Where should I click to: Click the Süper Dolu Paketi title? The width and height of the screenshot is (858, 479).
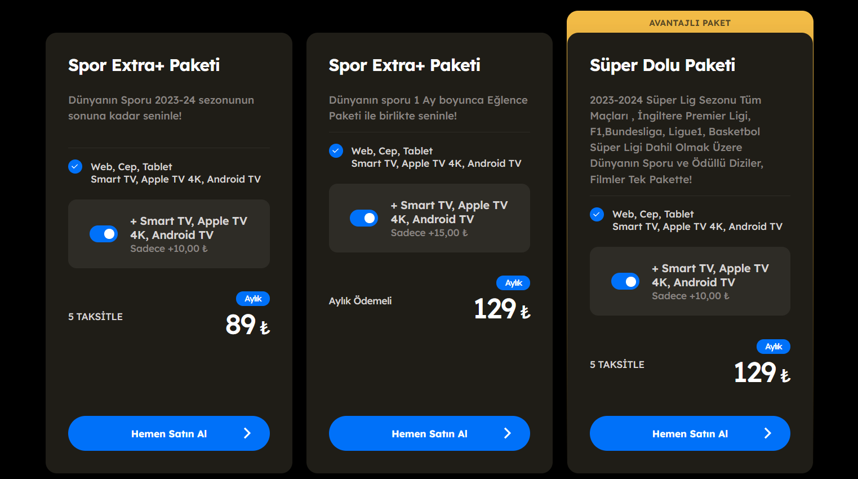point(663,65)
